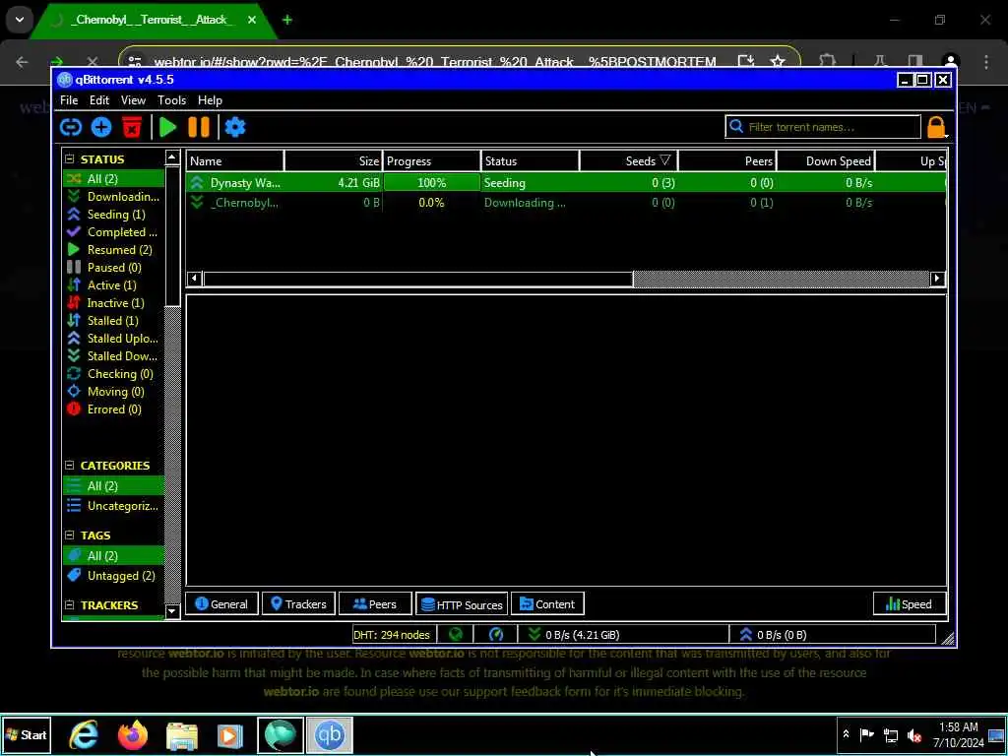Select the Errored (0) status filter
1008x756 pixels.
tap(114, 409)
